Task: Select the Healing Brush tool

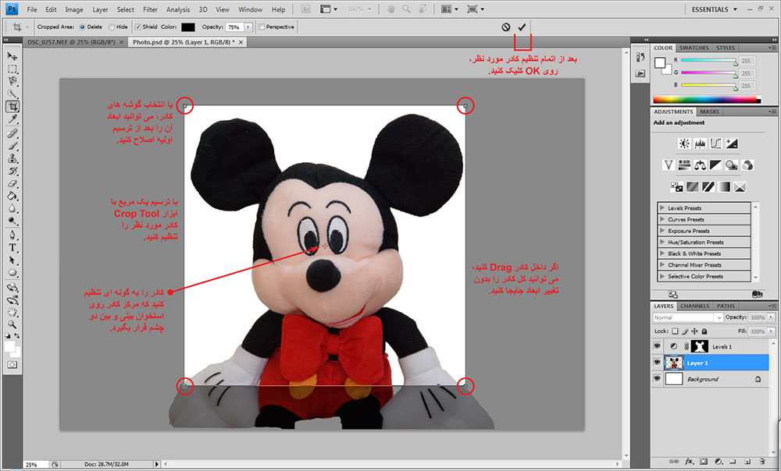Action: pyautogui.click(x=12, y=133)
